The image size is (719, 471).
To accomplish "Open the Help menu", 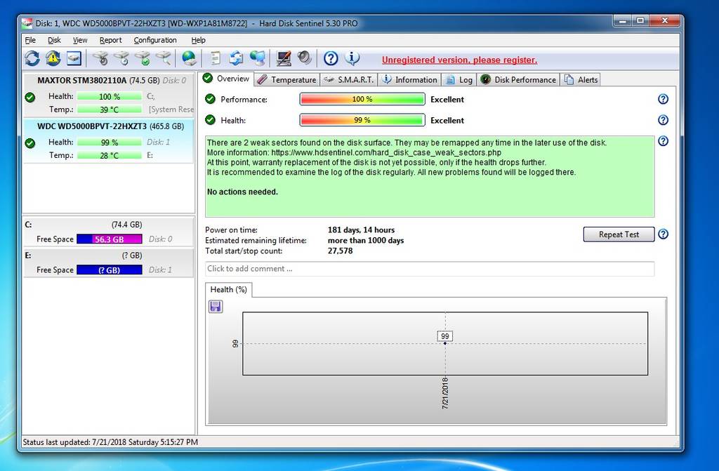I will pos(198,40).
